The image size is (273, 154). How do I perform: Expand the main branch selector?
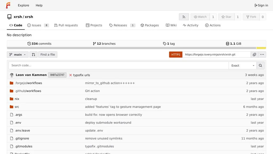click(x=18, y=55)
